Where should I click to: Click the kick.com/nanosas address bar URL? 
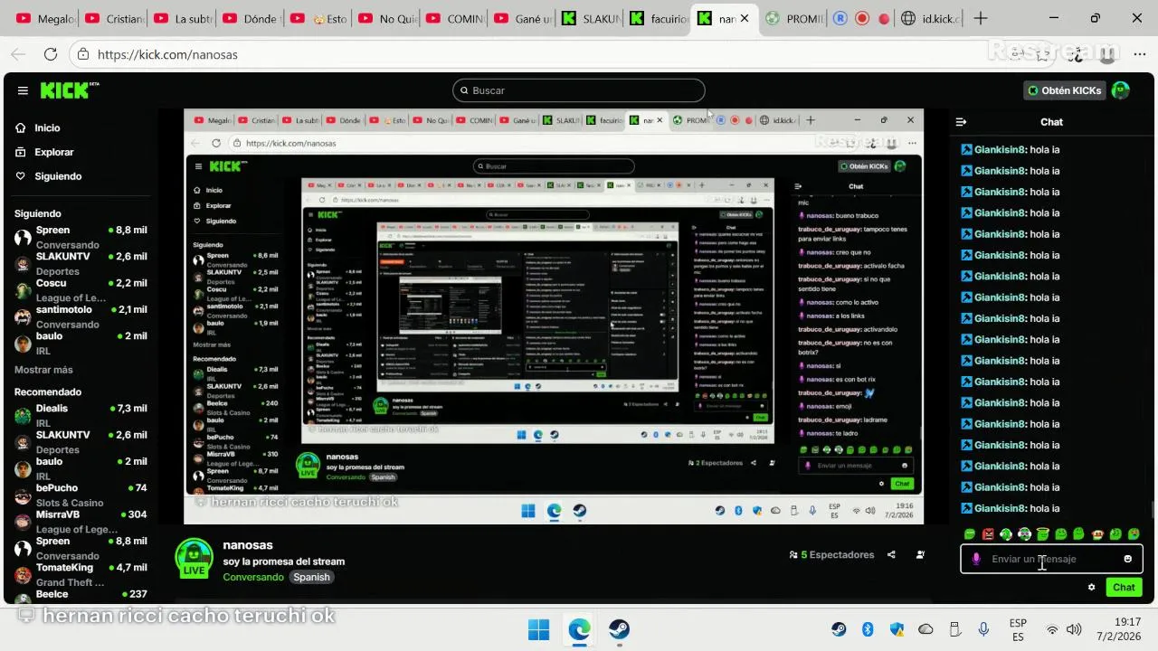[167, 54]
